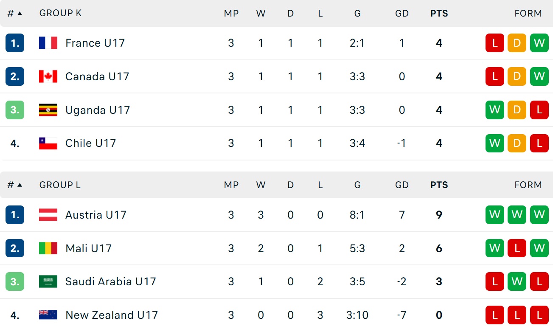Sort Group L by rank arrow
The height and width of the screenshot is (329, 553).
(19, 185)
